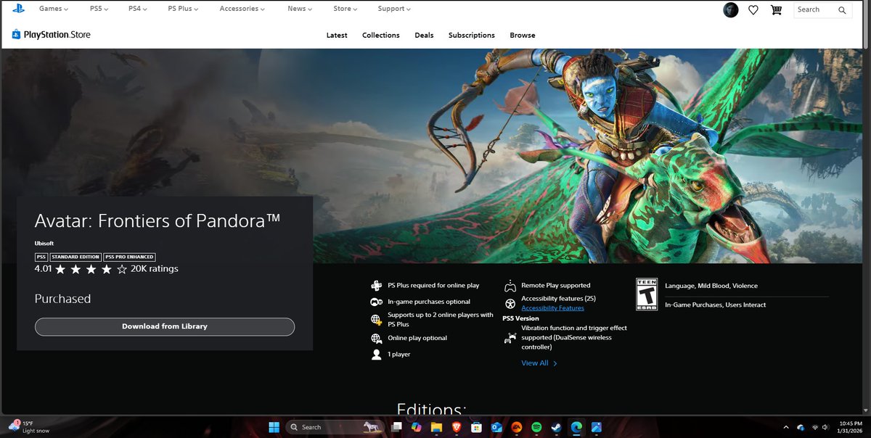871x438 pixels.
Task: Open Copilot from the taskbar
Action: (x=417, y=426)
